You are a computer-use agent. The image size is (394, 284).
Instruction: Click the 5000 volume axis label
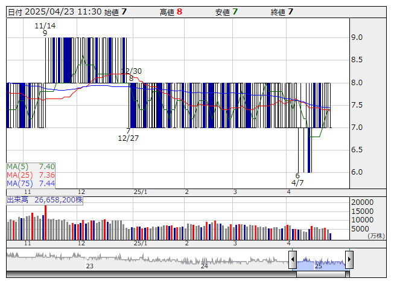[x=360, y=229]
